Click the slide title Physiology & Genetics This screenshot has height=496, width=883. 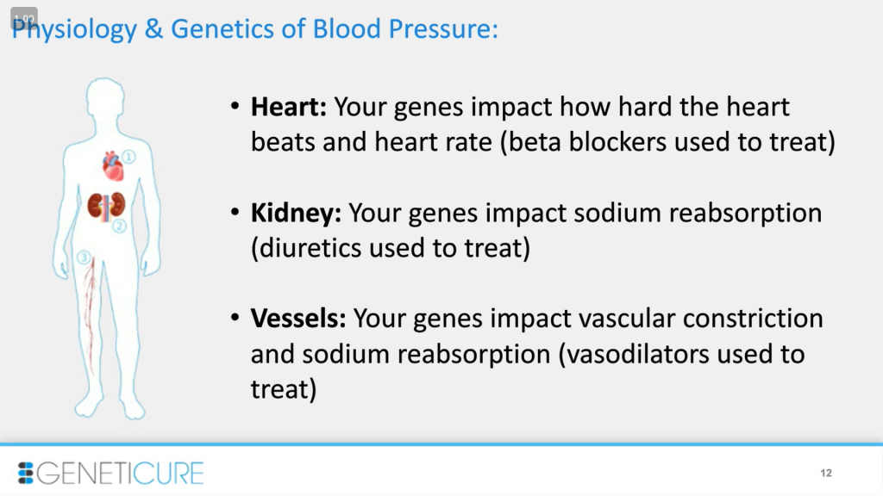tap(254, 28)
